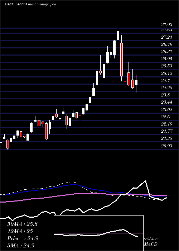Select the 22.6 price level label

165,117
